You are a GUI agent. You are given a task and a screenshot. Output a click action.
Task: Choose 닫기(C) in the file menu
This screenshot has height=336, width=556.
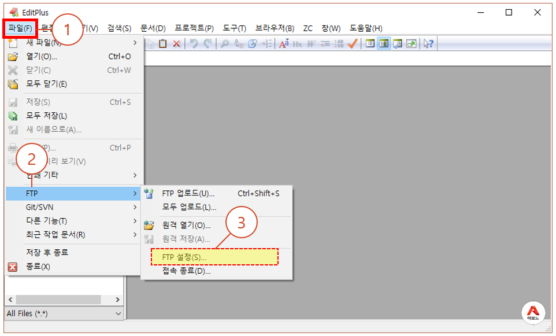pyautogui.click(x=74, y=70)
